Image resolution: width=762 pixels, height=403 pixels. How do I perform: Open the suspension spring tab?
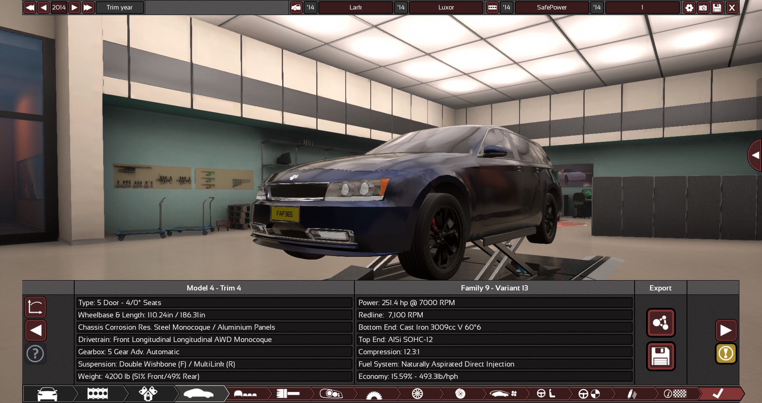pyautogui.click(x=632, y=394)
